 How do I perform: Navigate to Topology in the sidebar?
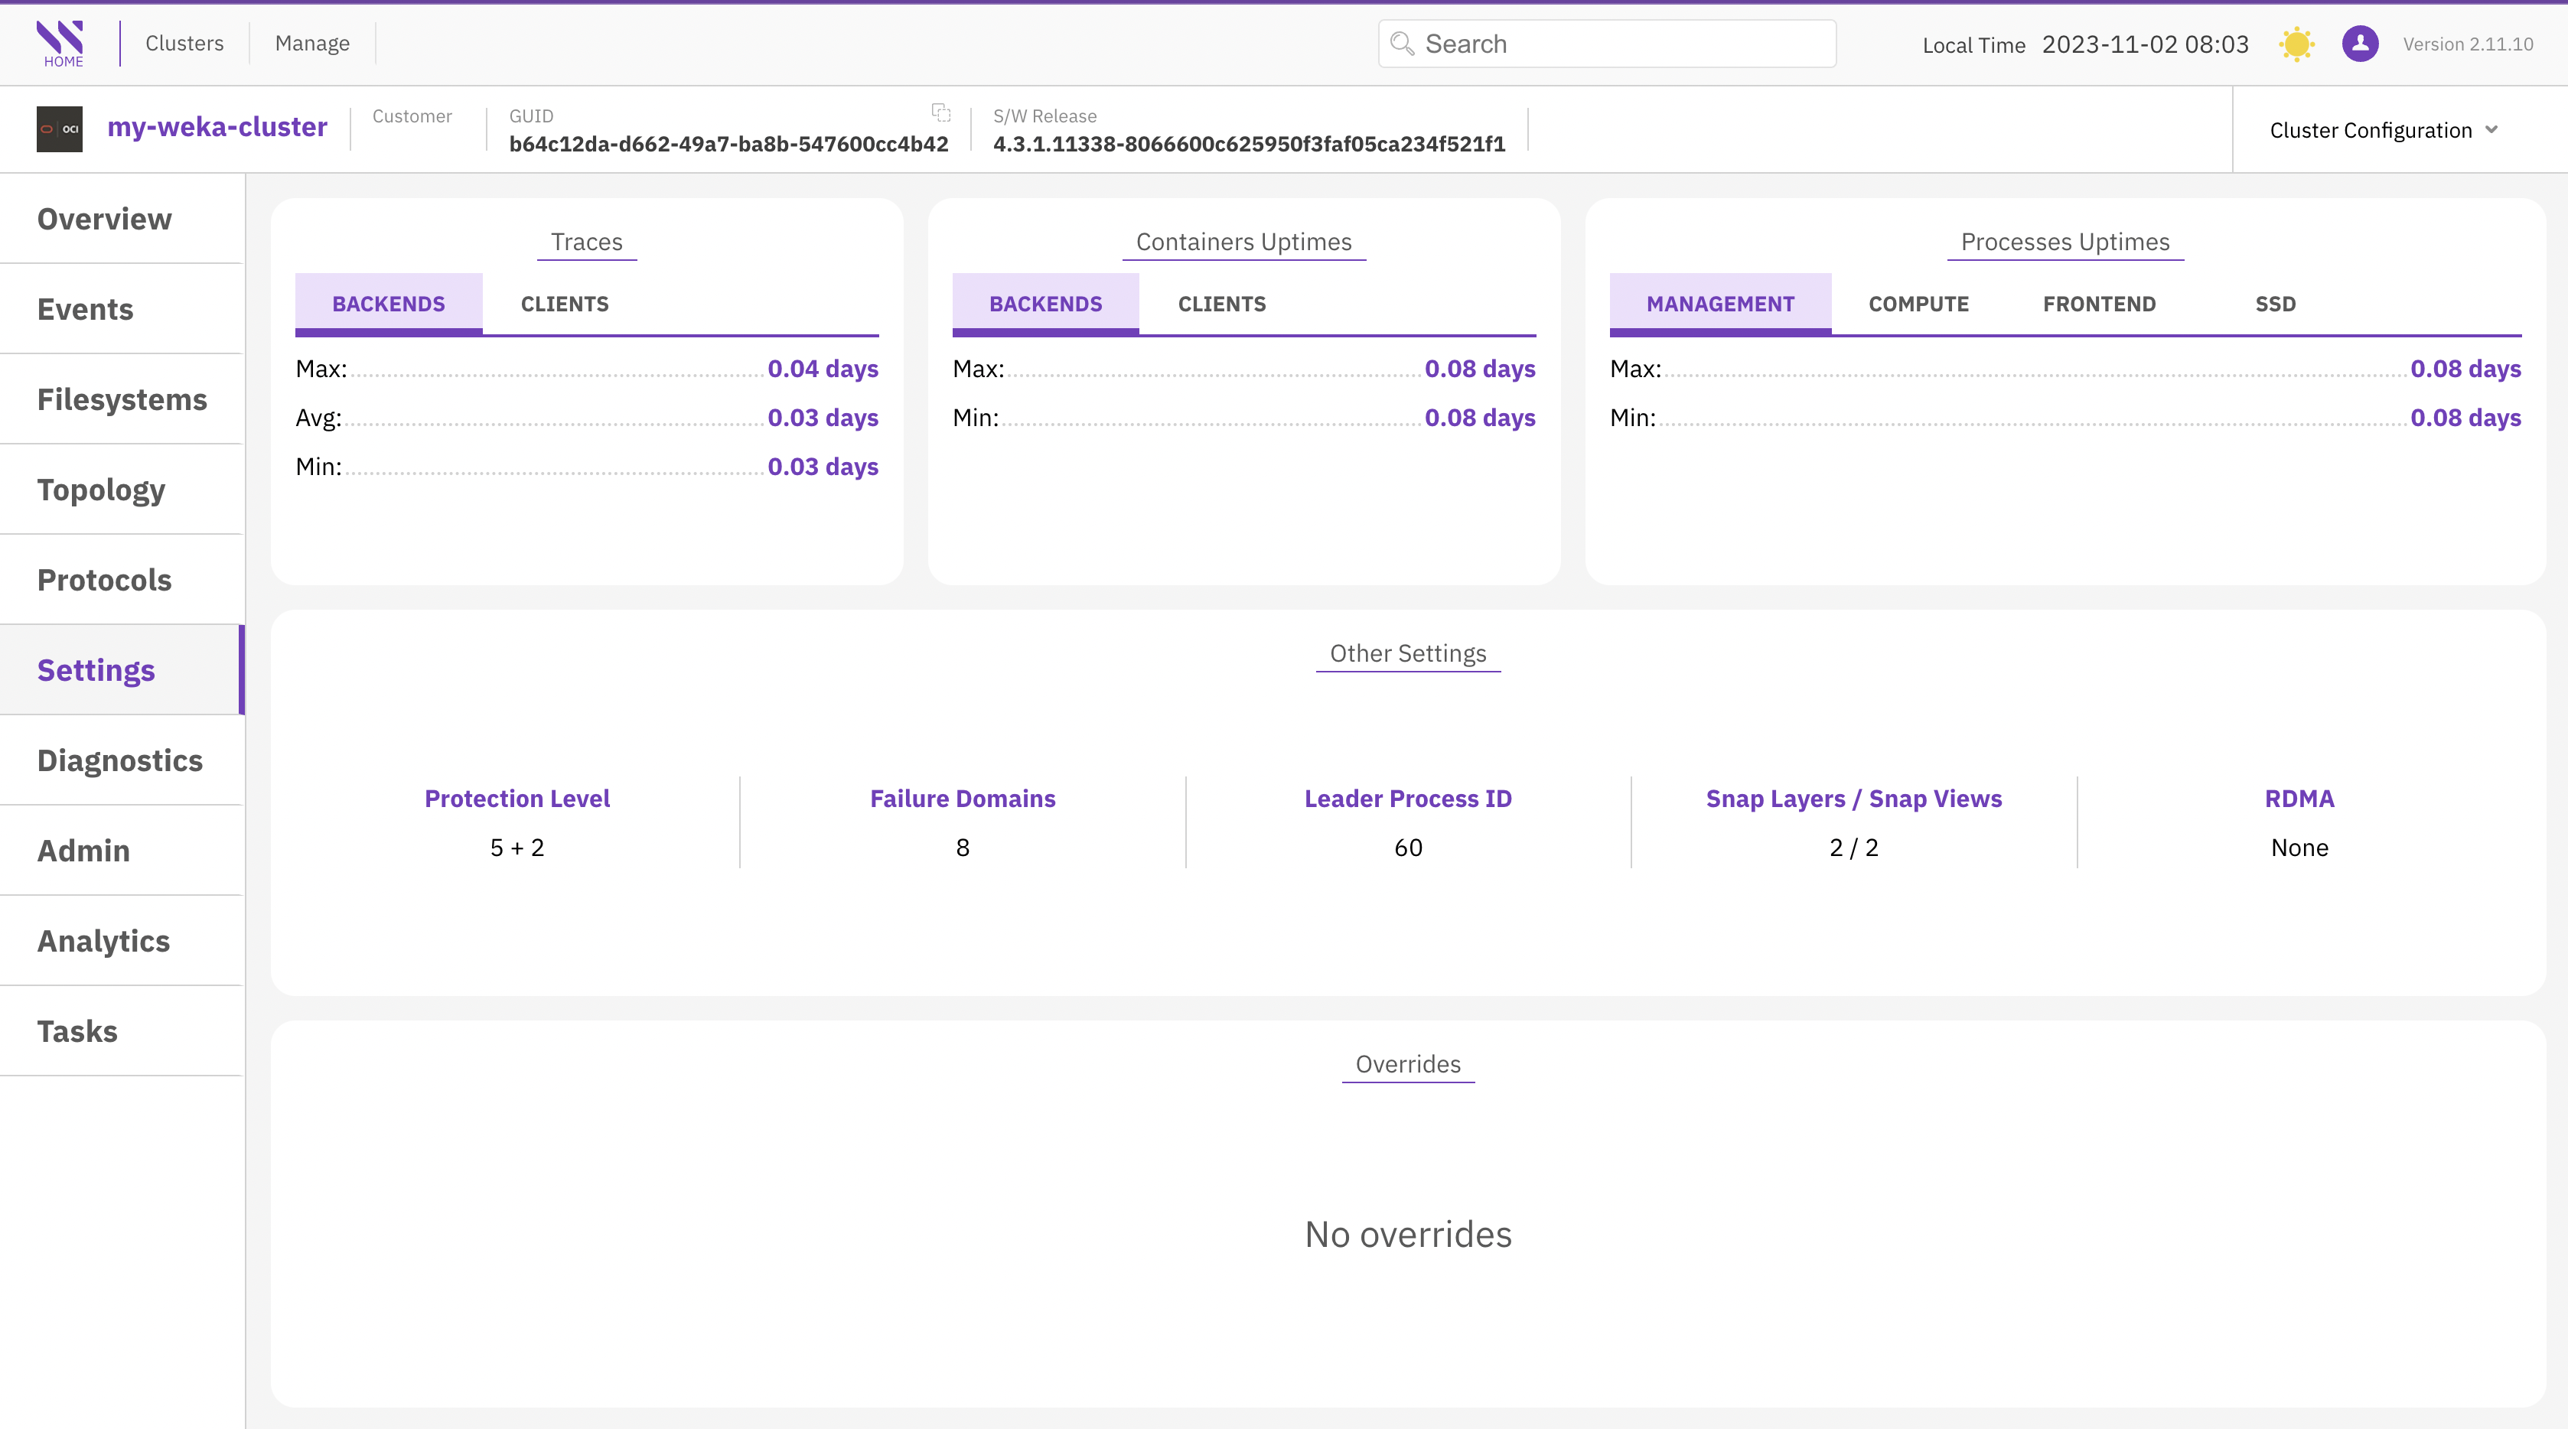[x=101, y=490]
